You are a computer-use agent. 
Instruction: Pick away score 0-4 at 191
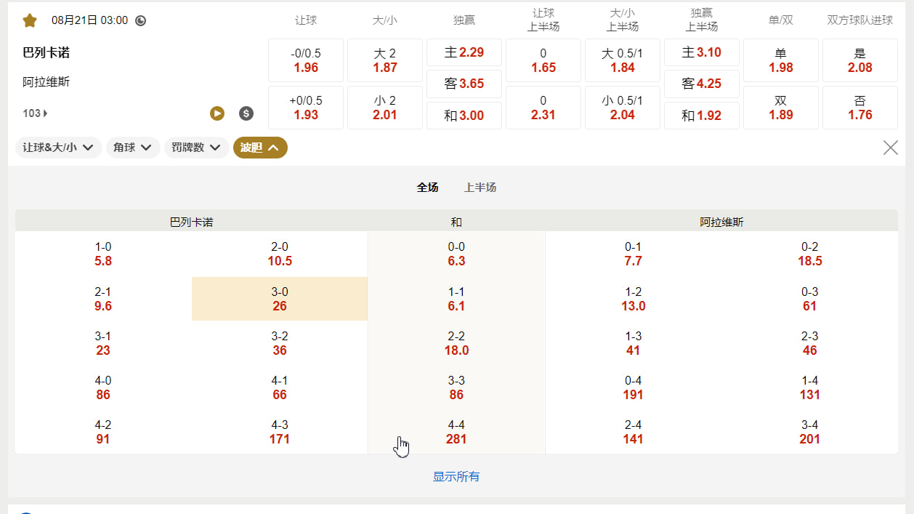coord(634,387)
